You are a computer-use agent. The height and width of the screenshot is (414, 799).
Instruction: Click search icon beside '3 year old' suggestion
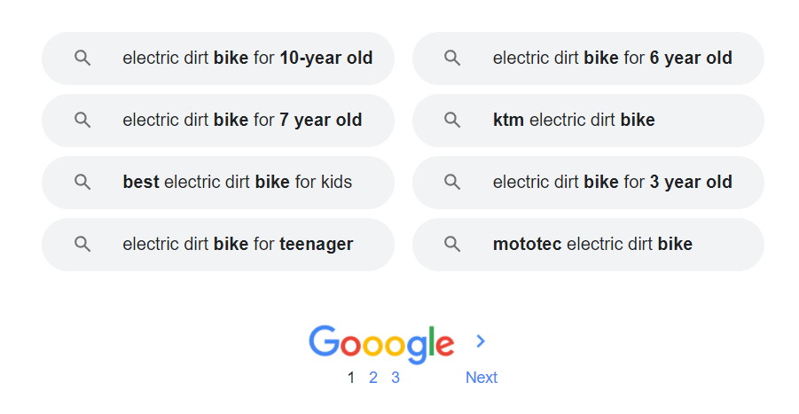point(452,183)
